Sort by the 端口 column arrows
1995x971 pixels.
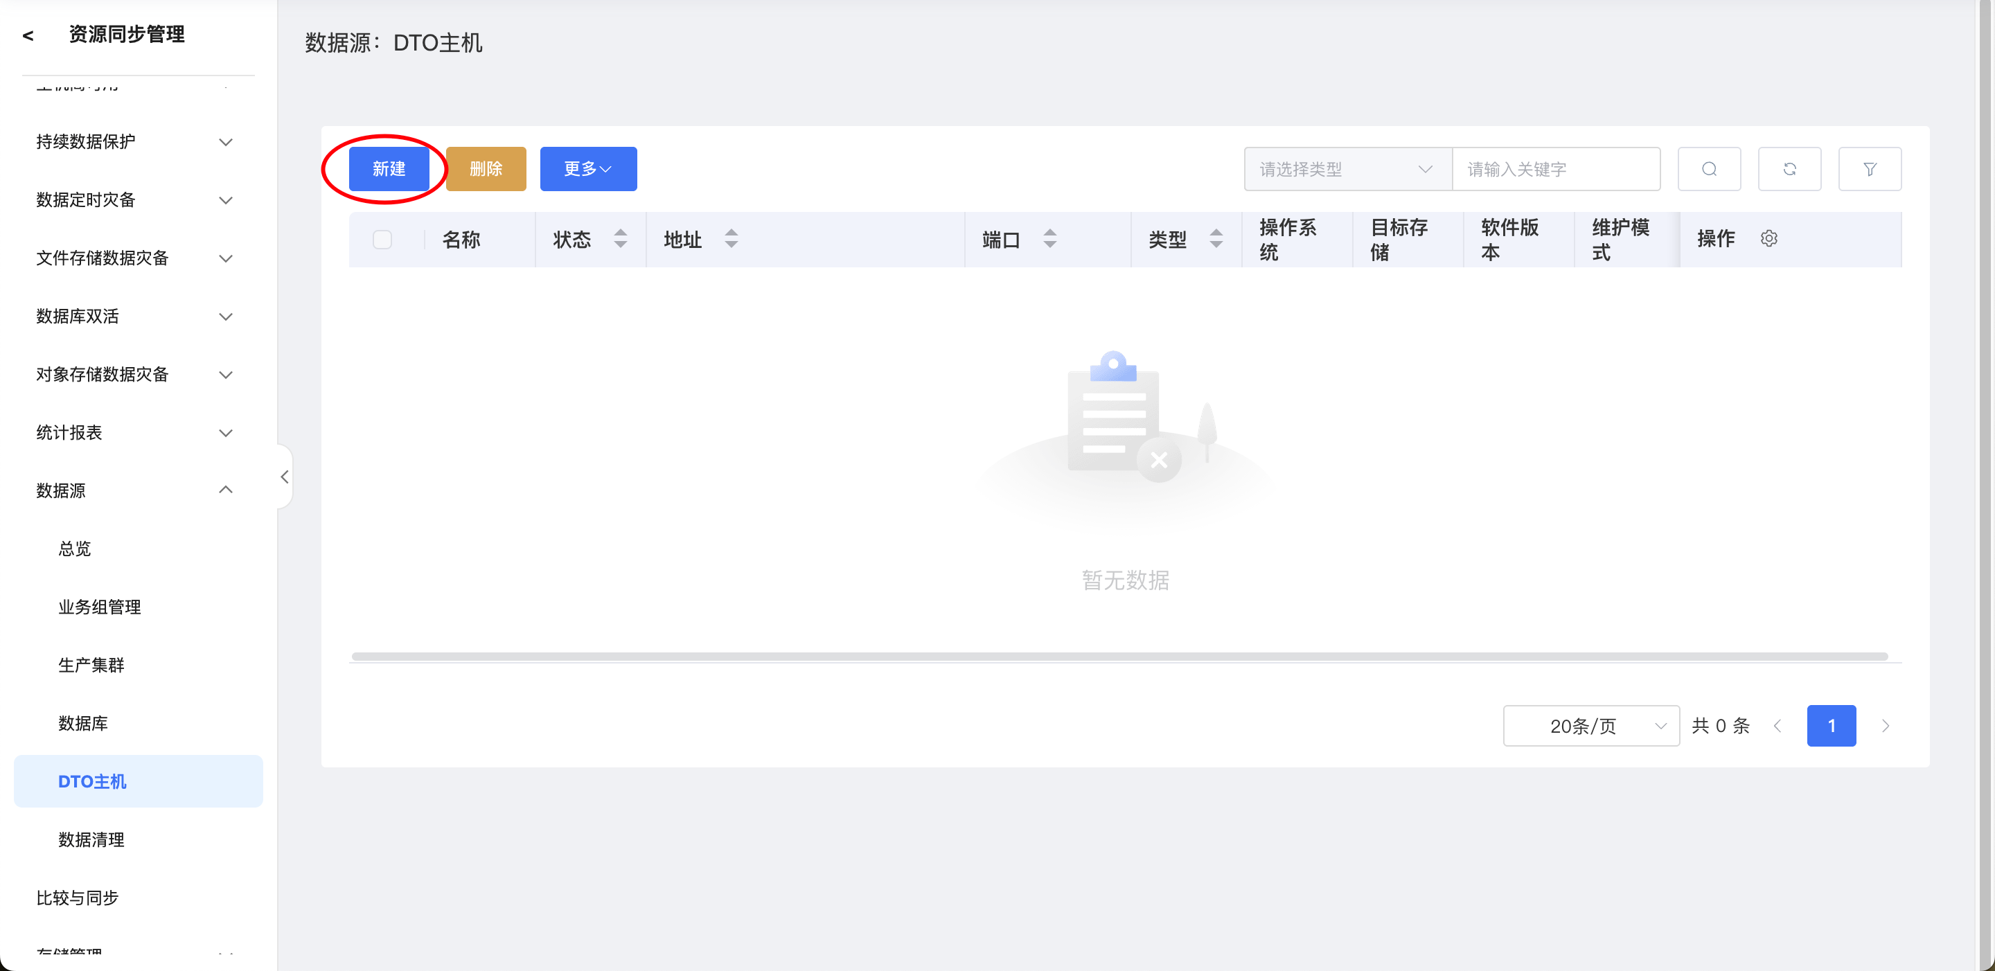point(1049,238)
